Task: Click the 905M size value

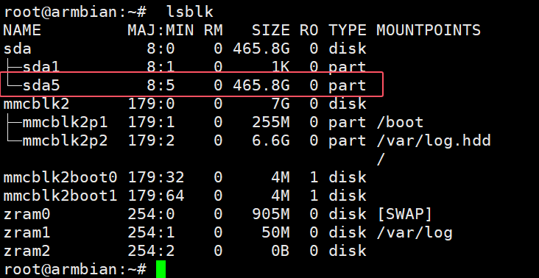Action: (271, 215)
